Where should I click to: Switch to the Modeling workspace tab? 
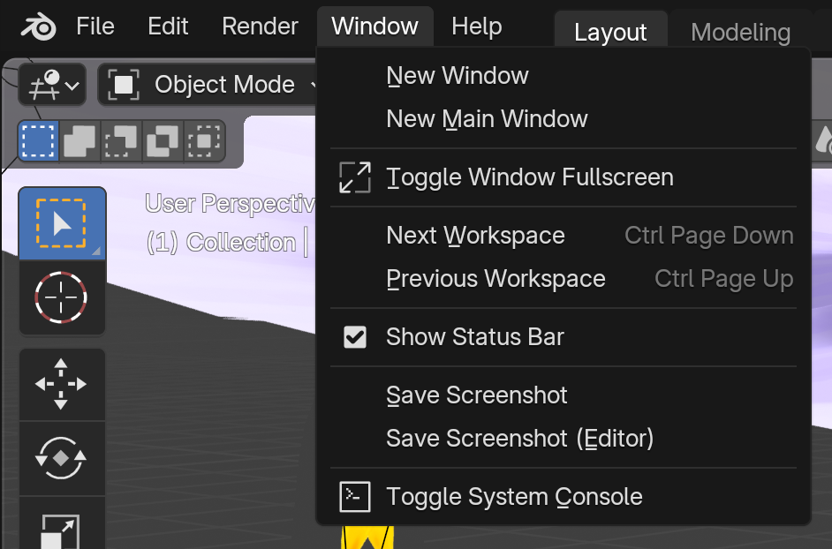[741, 33]
